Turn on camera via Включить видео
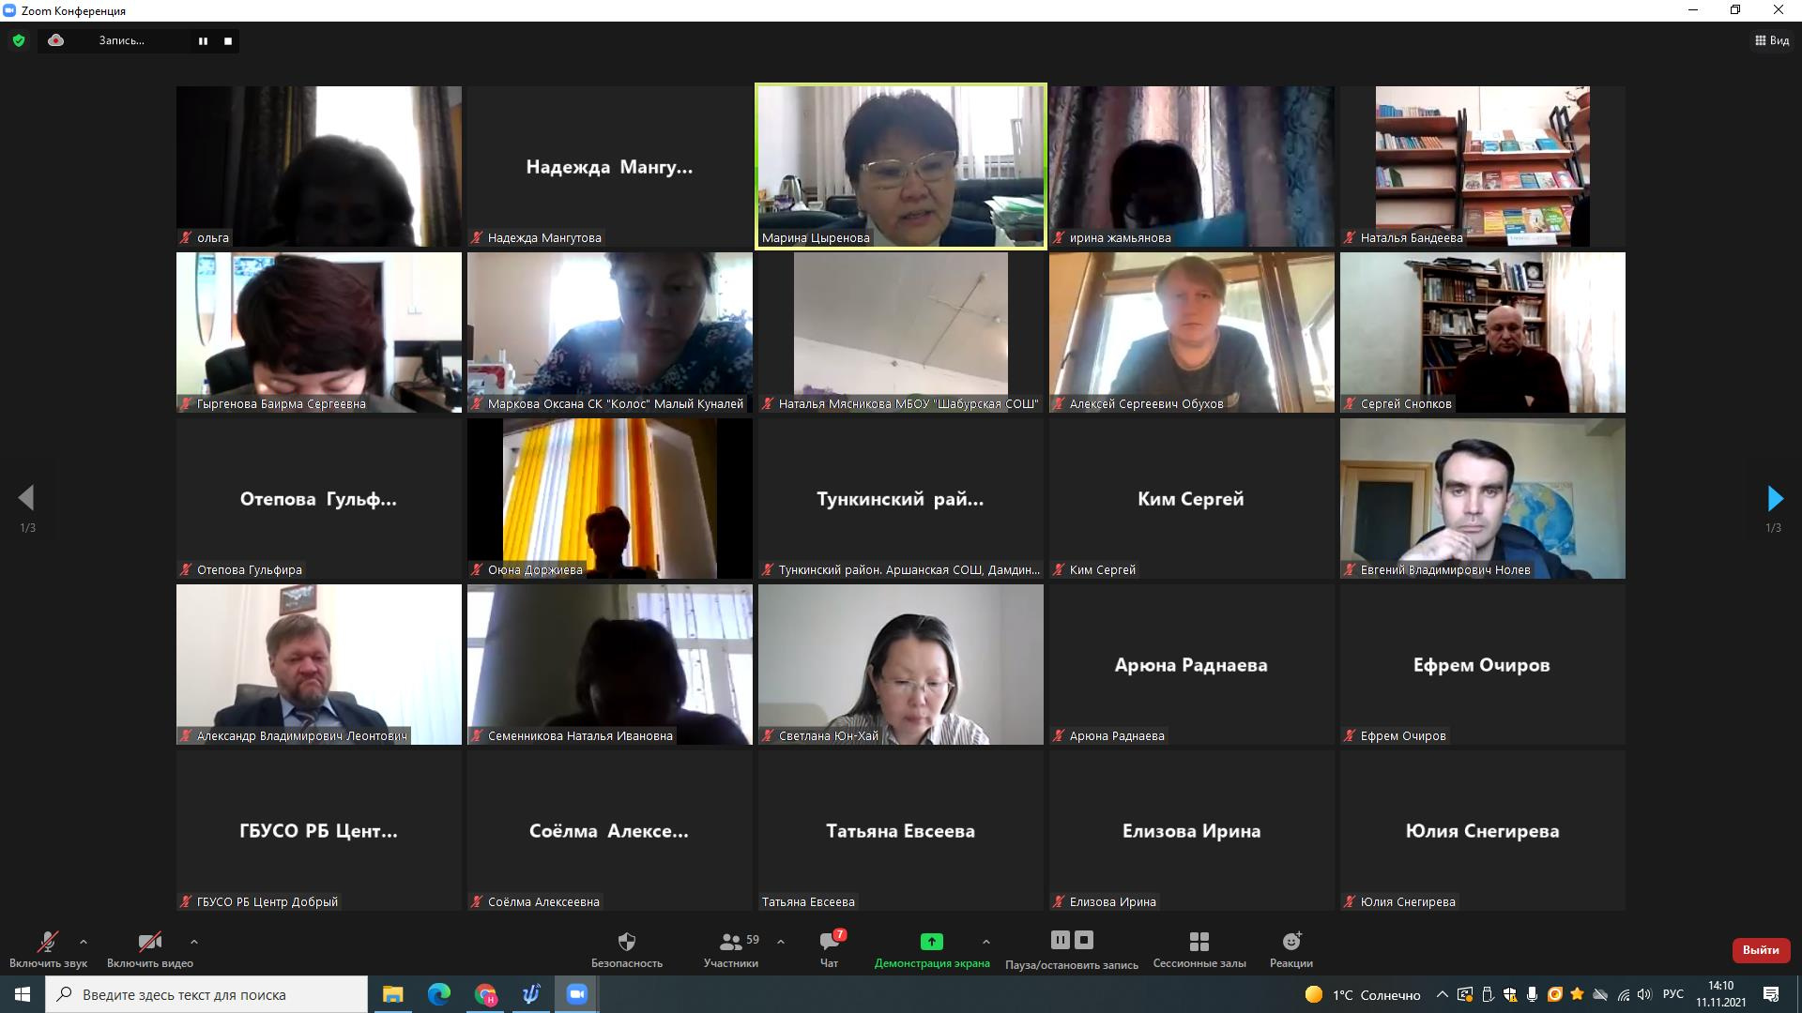The image size is (1802, 1013). pos(150,942)
